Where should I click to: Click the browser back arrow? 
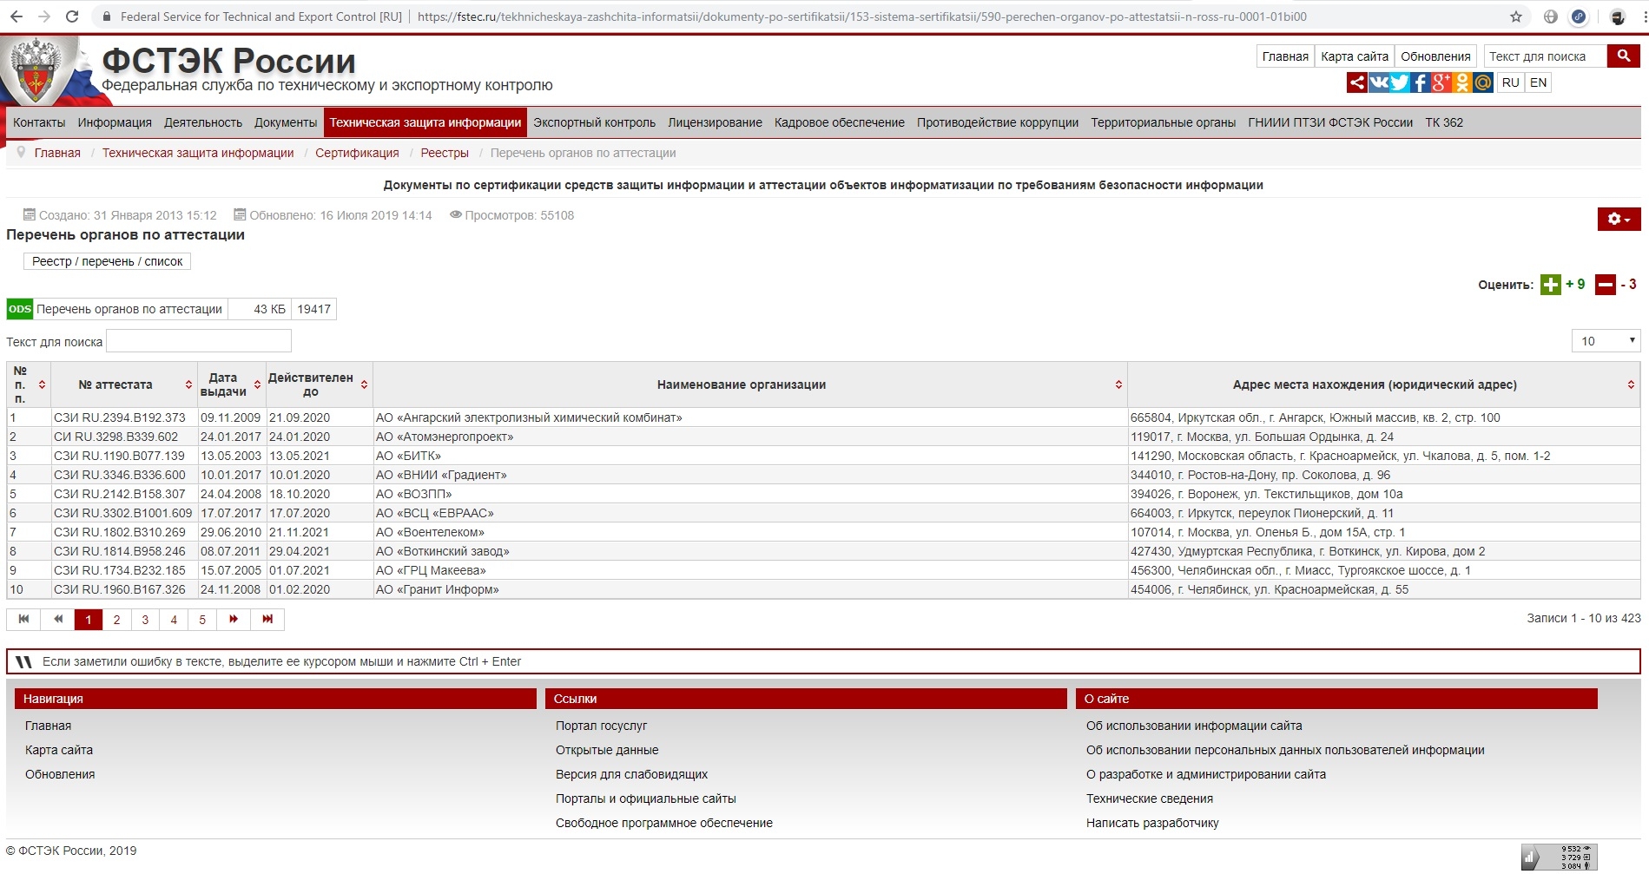point(16,16)
